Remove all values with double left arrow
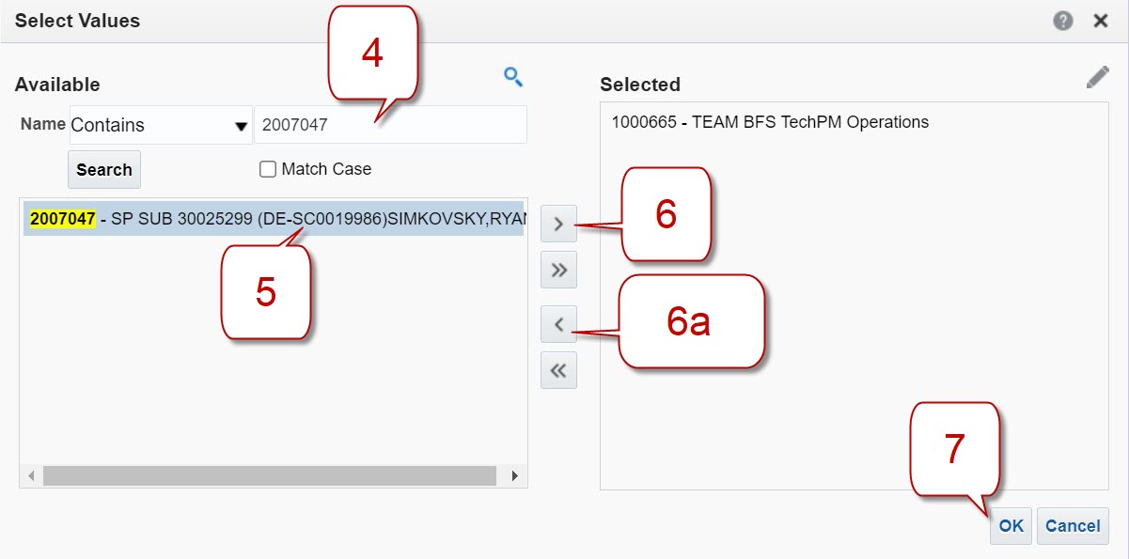This screenshot has width=1129, height=559. tap(558, 370)
